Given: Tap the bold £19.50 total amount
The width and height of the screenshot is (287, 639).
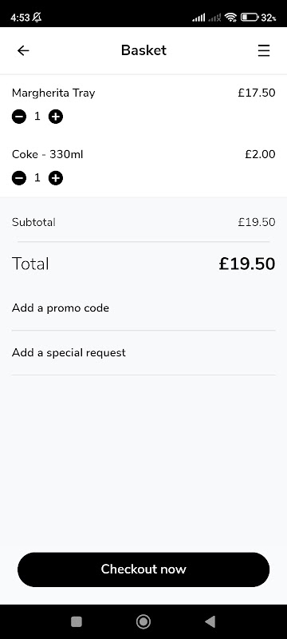Looking at the screenshot, I should click(247, 264).
